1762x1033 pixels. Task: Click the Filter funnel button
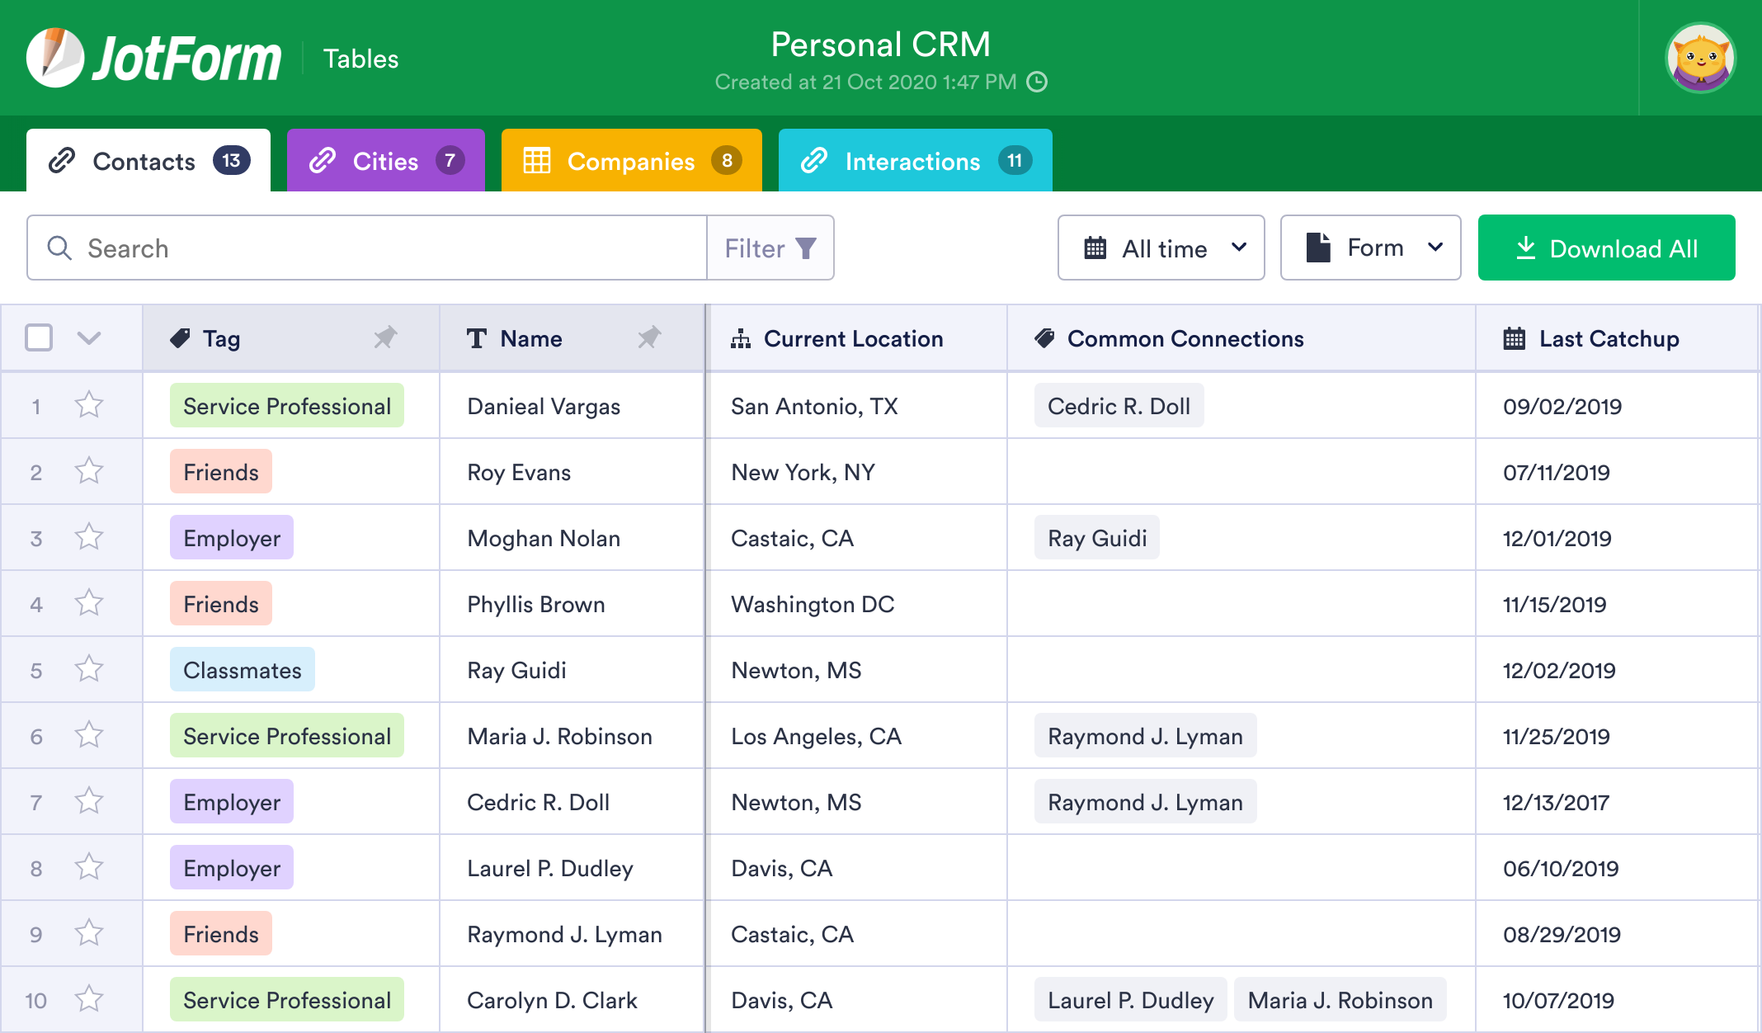coord(770,248)
